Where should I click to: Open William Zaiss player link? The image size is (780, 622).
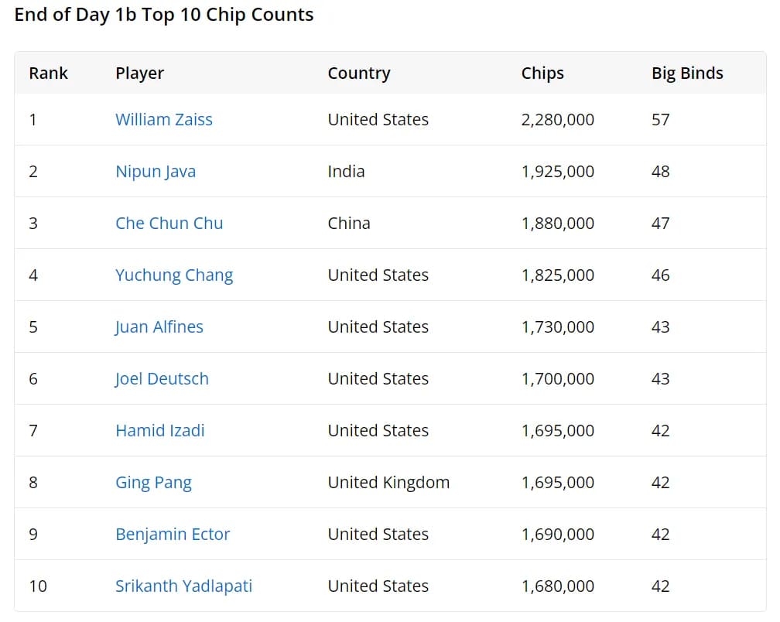click(163, 120)
